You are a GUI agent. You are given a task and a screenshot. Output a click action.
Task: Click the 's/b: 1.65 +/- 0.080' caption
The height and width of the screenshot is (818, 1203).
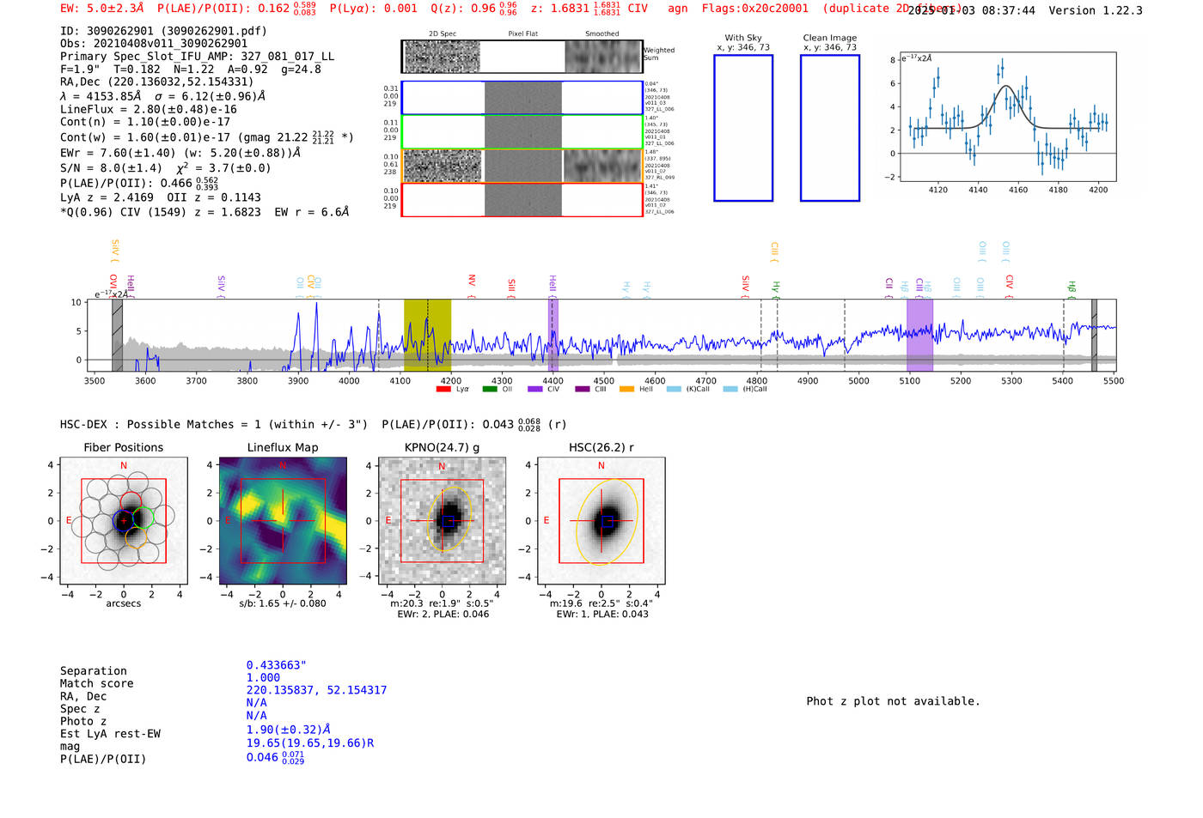click(x=283, y=603)
